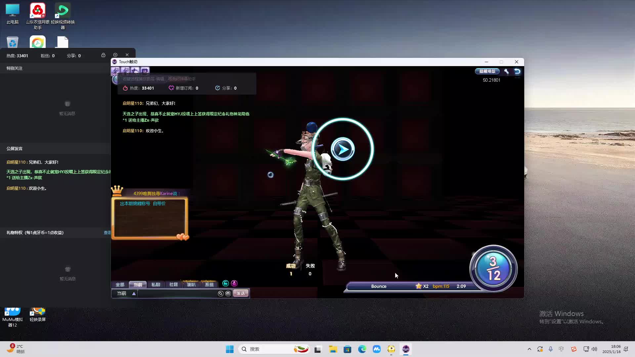Show hidden system tray icons chevron
The width and height of the screenshot is (635, 357).
[529, 349]
